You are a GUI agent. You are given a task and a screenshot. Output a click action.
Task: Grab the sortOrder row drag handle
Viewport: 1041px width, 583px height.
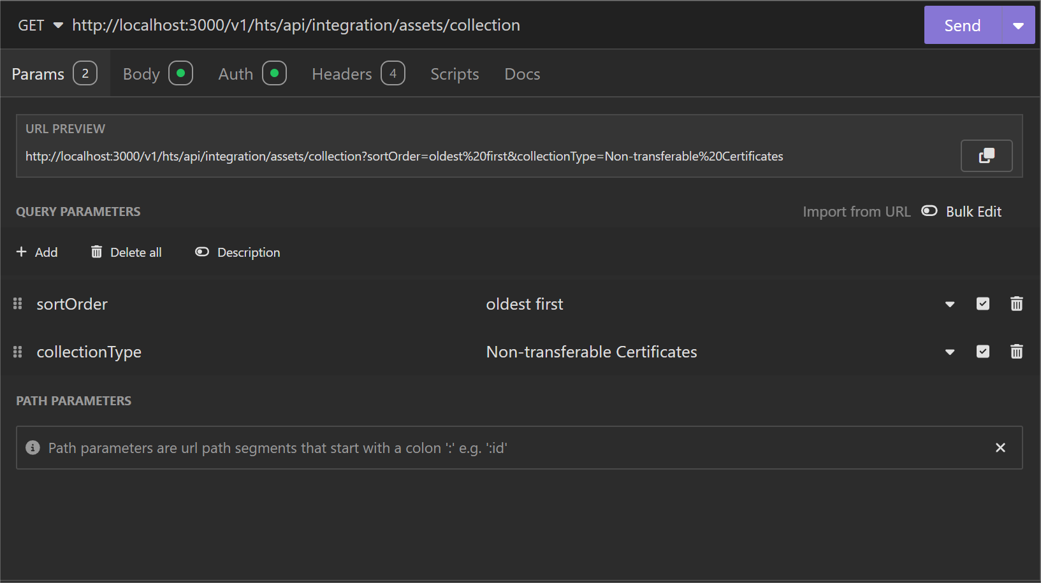(x=17, y=304)
